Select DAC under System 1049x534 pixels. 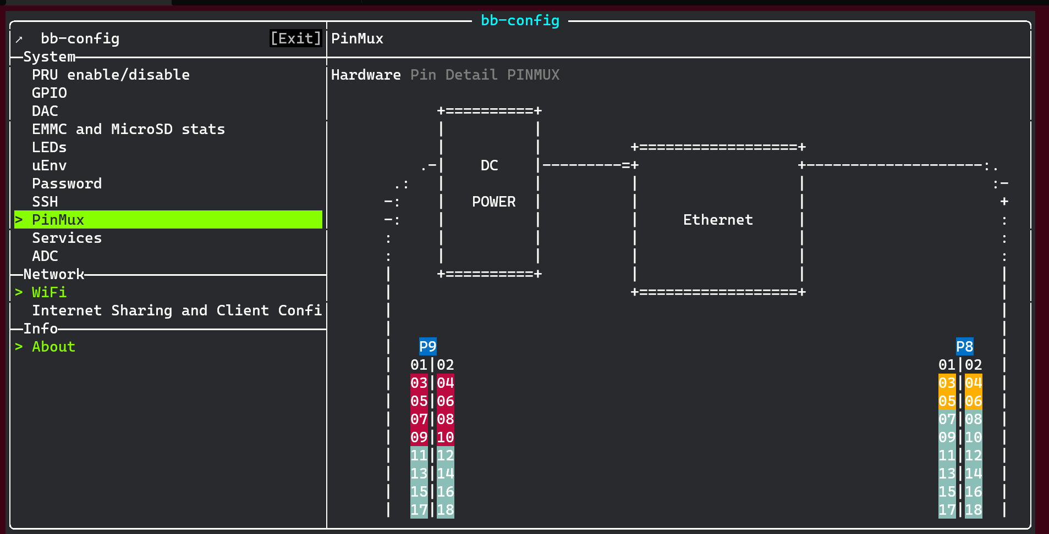pyautogui.click(x=45, y=110)
